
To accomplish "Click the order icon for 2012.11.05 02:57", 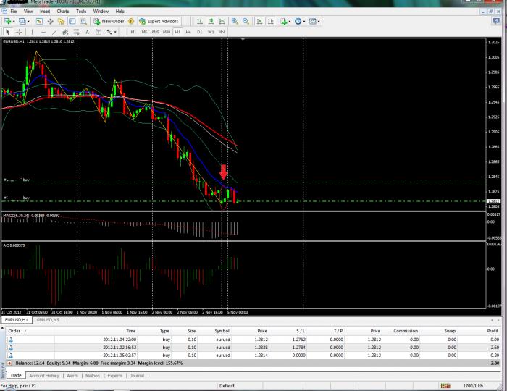I will click(9, 356).
